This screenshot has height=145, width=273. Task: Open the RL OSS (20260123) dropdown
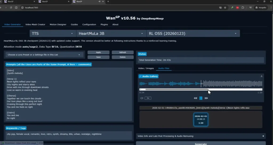point(193,33)
